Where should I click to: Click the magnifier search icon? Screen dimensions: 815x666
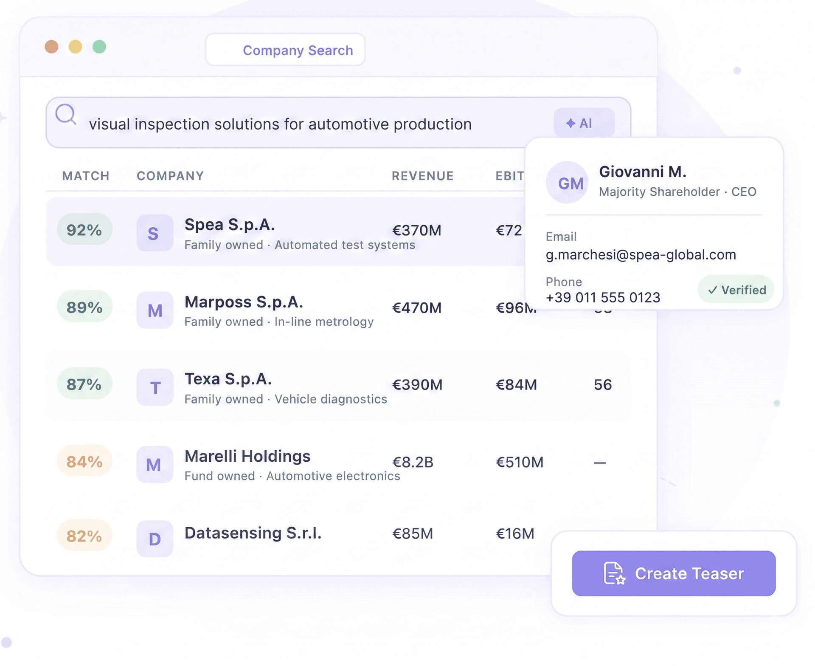[66, 114]
